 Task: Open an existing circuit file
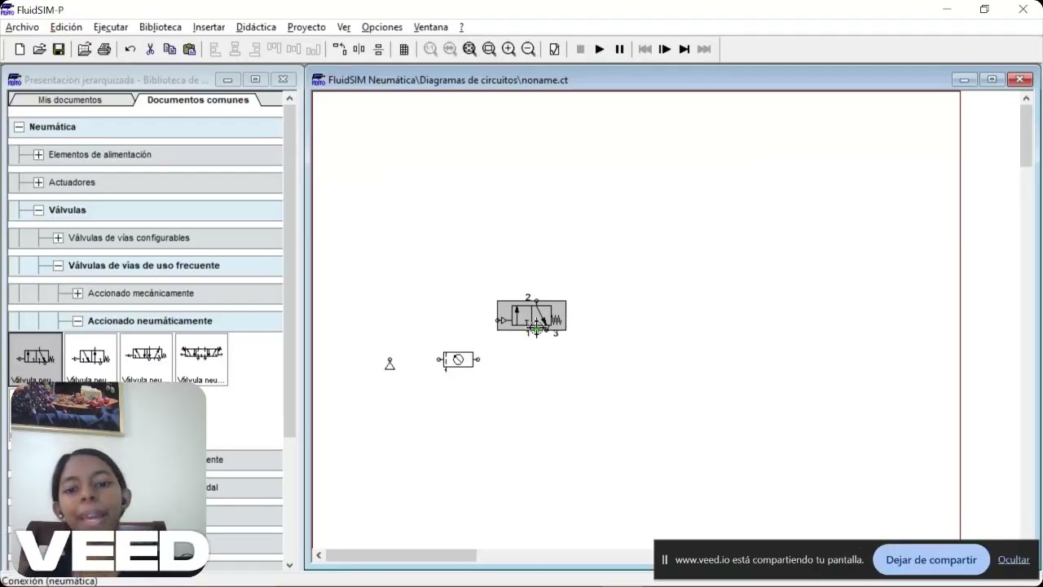point(39,49)
